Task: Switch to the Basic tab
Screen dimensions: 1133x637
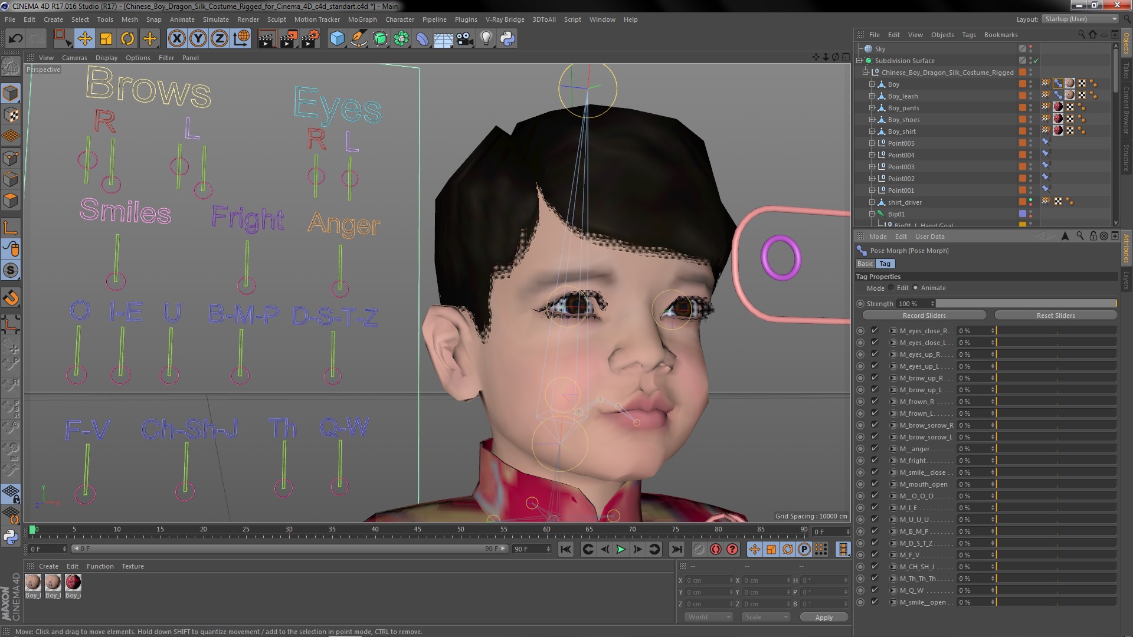Action: 865,264
